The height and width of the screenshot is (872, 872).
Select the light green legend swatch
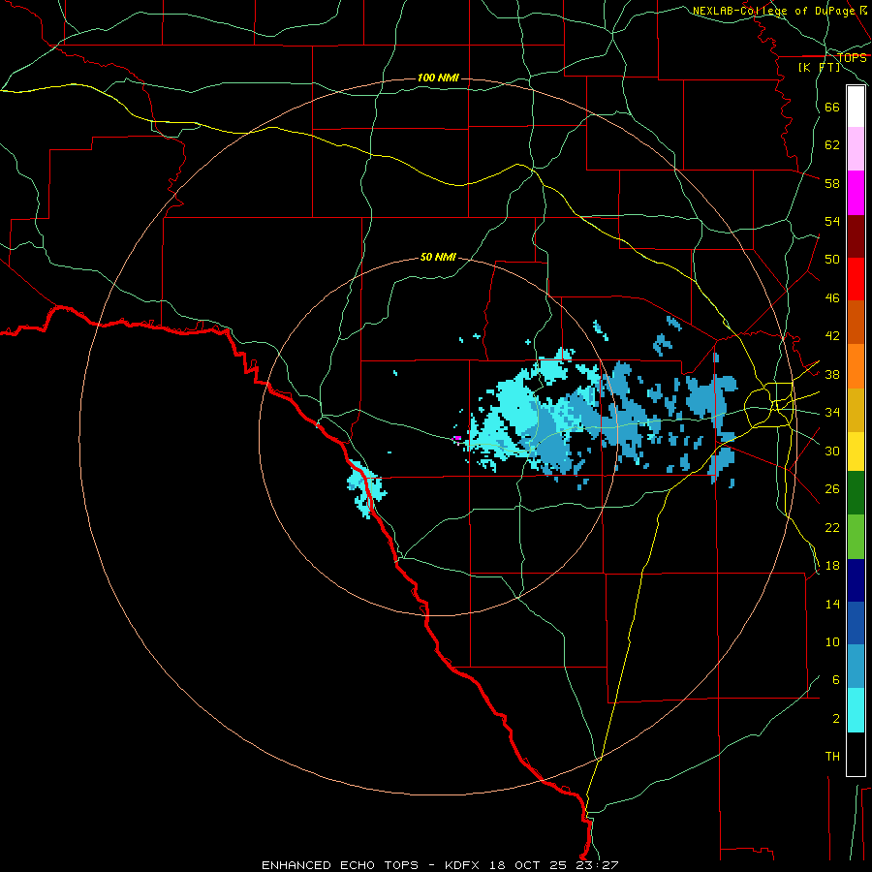point(856,537)
